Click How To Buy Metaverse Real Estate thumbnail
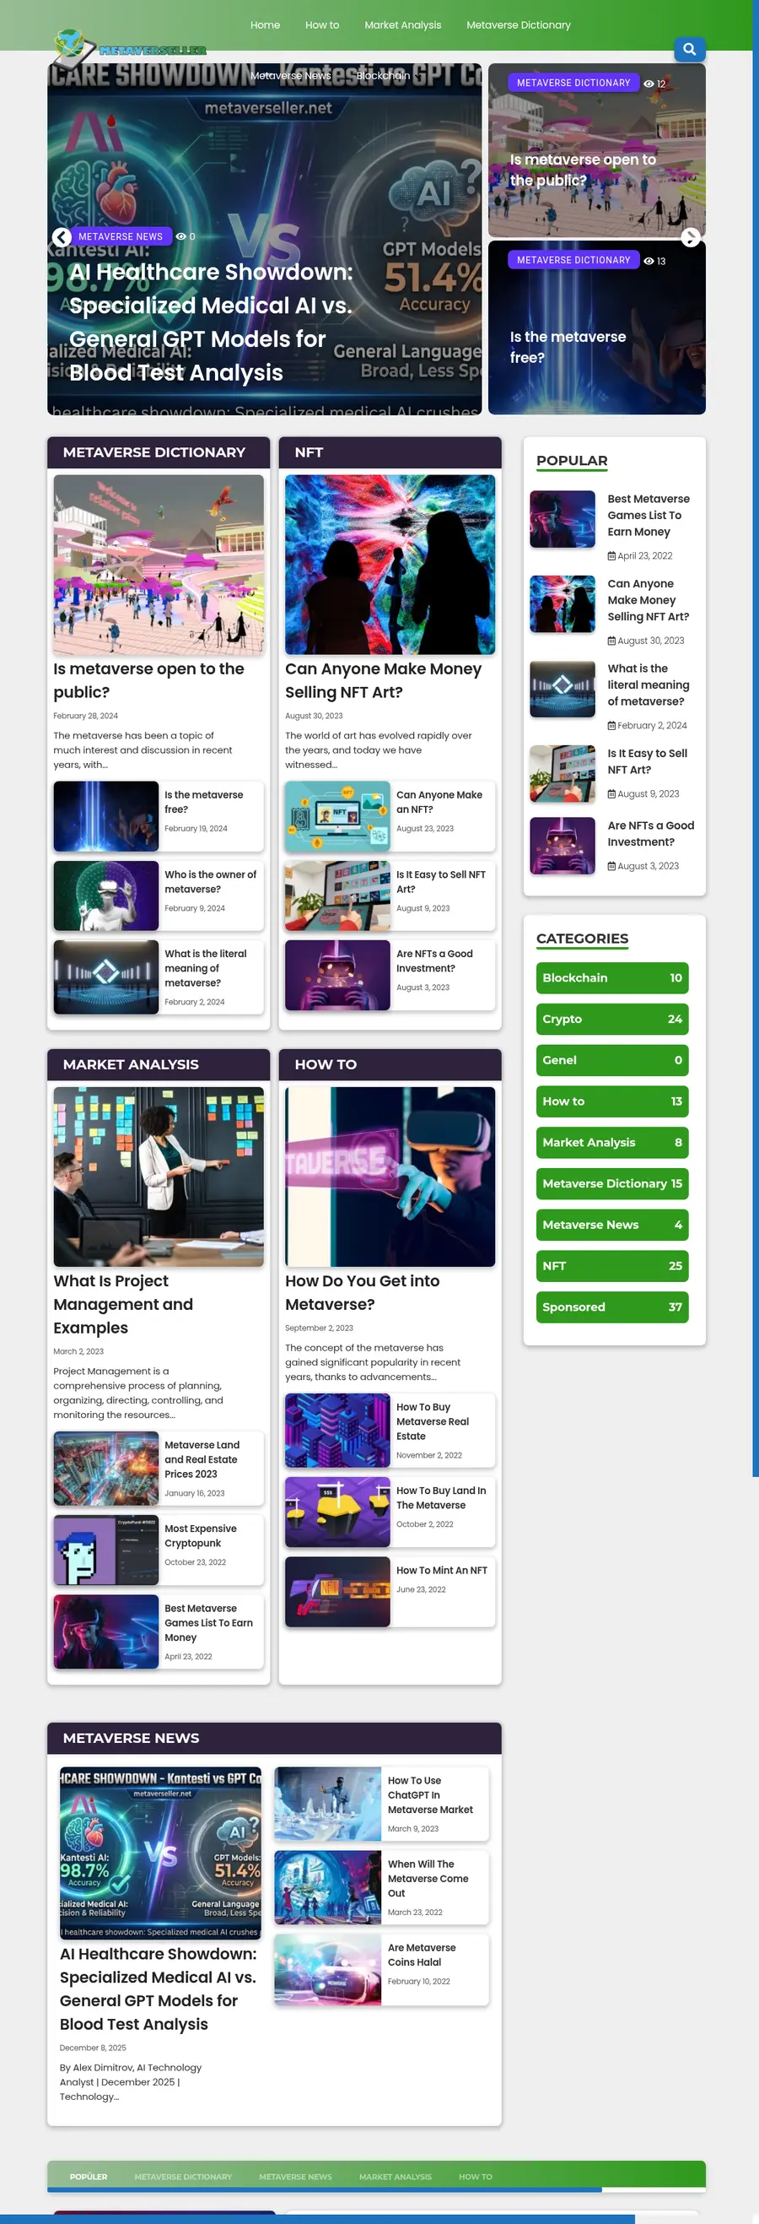 (337, 1431)
